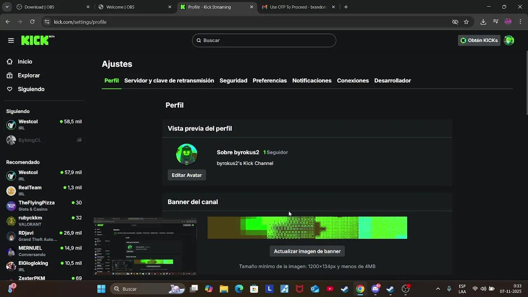The height and width of the screenshot is (297, 528).
Task: Click the eye-slashed icon in address bar
Action: point(455,22)
